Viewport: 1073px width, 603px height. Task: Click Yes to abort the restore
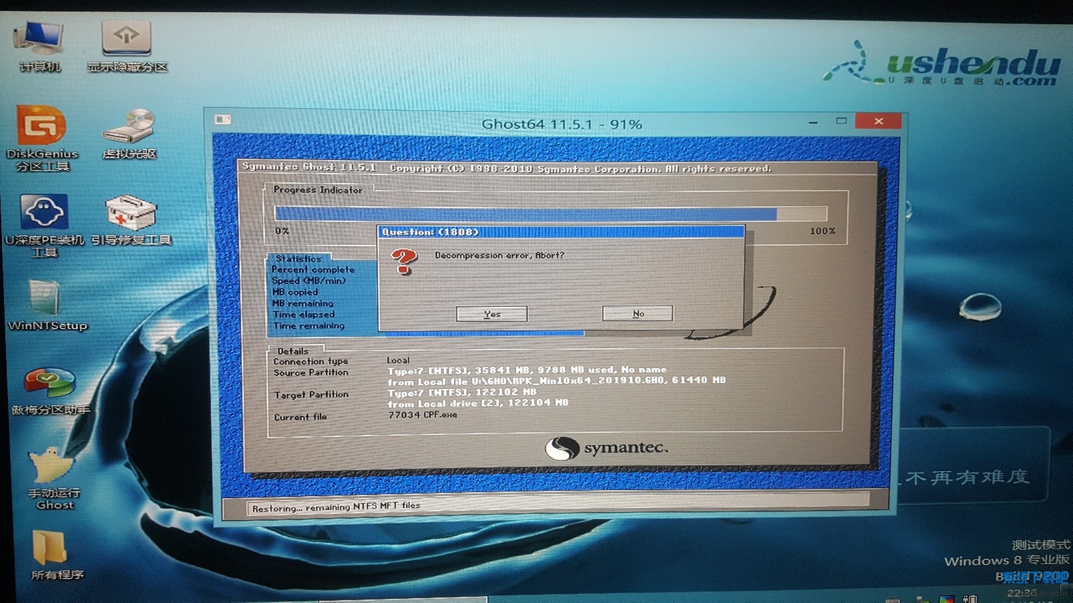[492, 314]
